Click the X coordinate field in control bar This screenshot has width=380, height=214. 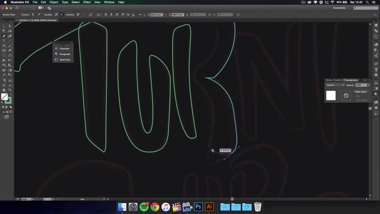[x=156, y=15]
